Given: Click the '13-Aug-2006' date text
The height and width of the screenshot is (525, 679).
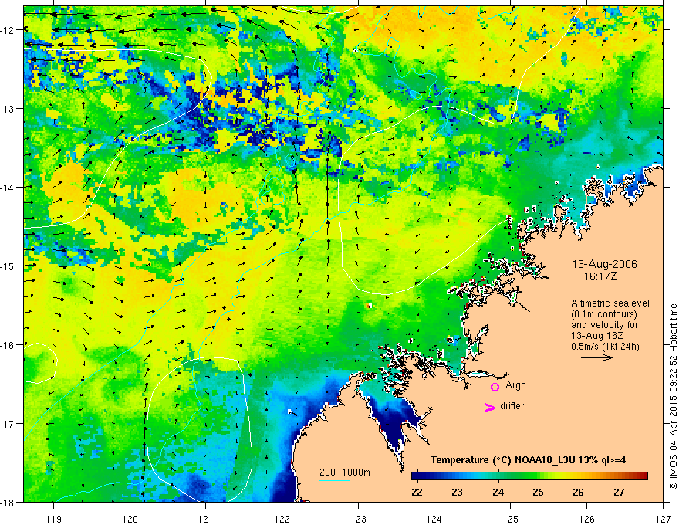Looking at the screenshot, I should 604,264.
